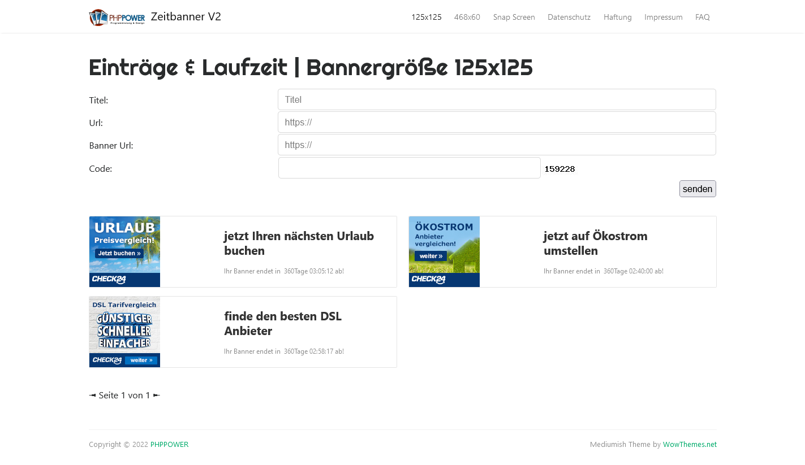Open 'jetzt Ihren nächsten Urlaub buchen' title
Screen dimensions: 805x465
pyautogui.click(x=299, y=243)
